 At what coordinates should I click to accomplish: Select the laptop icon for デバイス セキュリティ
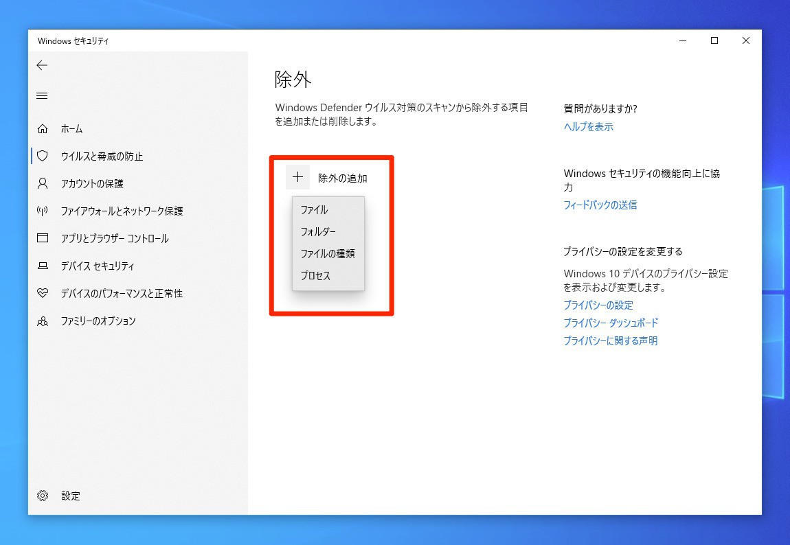pyautogui.click(x=43, y=266)
